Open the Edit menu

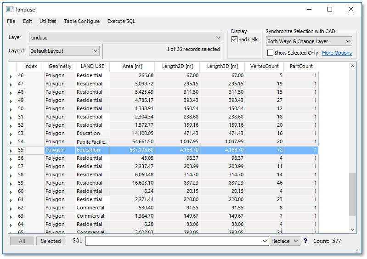pyautogui.click(x=28, y=21)
